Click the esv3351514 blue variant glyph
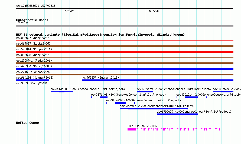 (191, 97)
